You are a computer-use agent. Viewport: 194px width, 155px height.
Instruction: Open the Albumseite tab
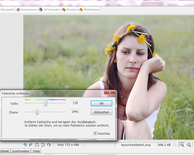pos(7,9)
